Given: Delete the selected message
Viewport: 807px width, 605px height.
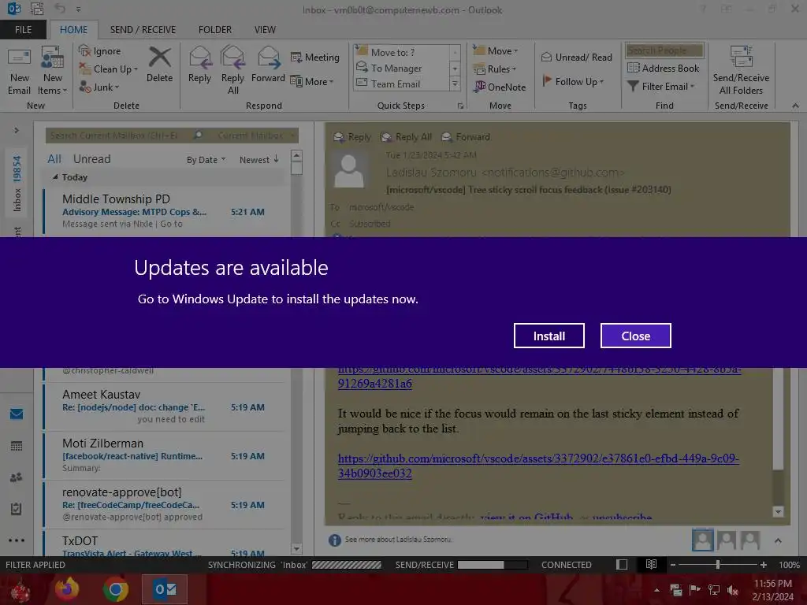Looking at the screenshot, I should pos(159,65).
